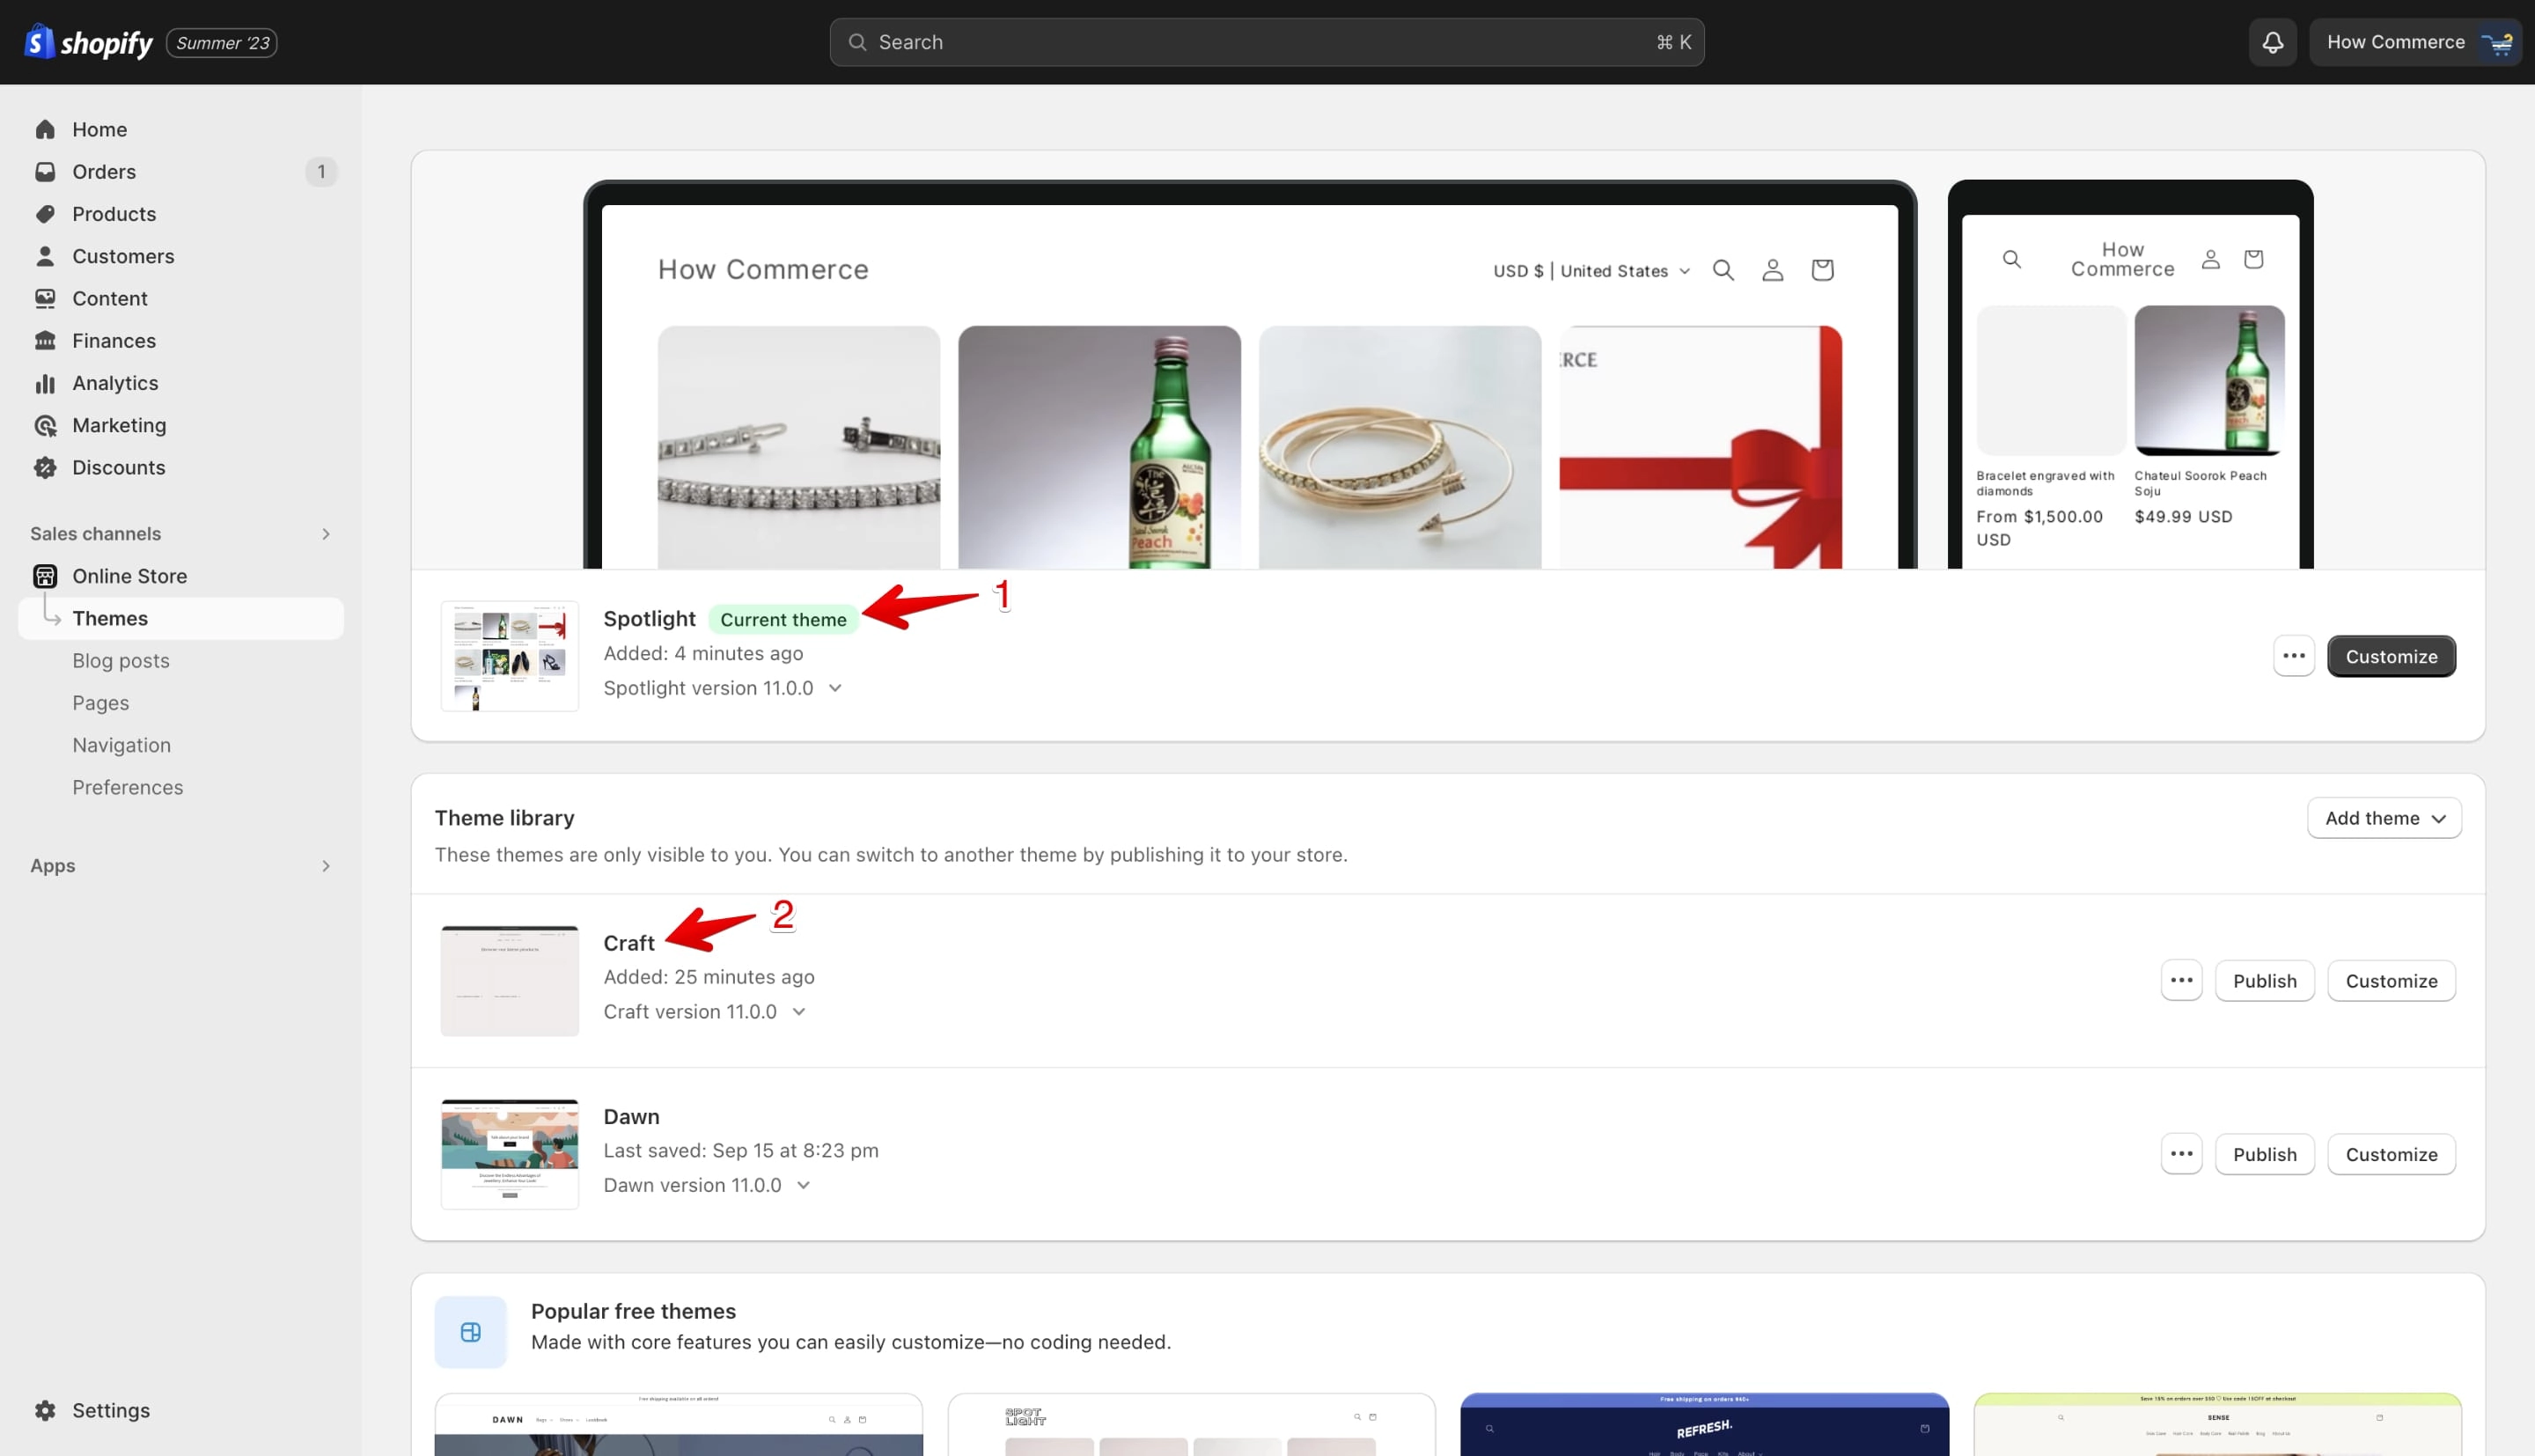The image size is (2535, 1456).
Task: Click the Dawn theme thumbnail
Action: [x=510, y=1154]
